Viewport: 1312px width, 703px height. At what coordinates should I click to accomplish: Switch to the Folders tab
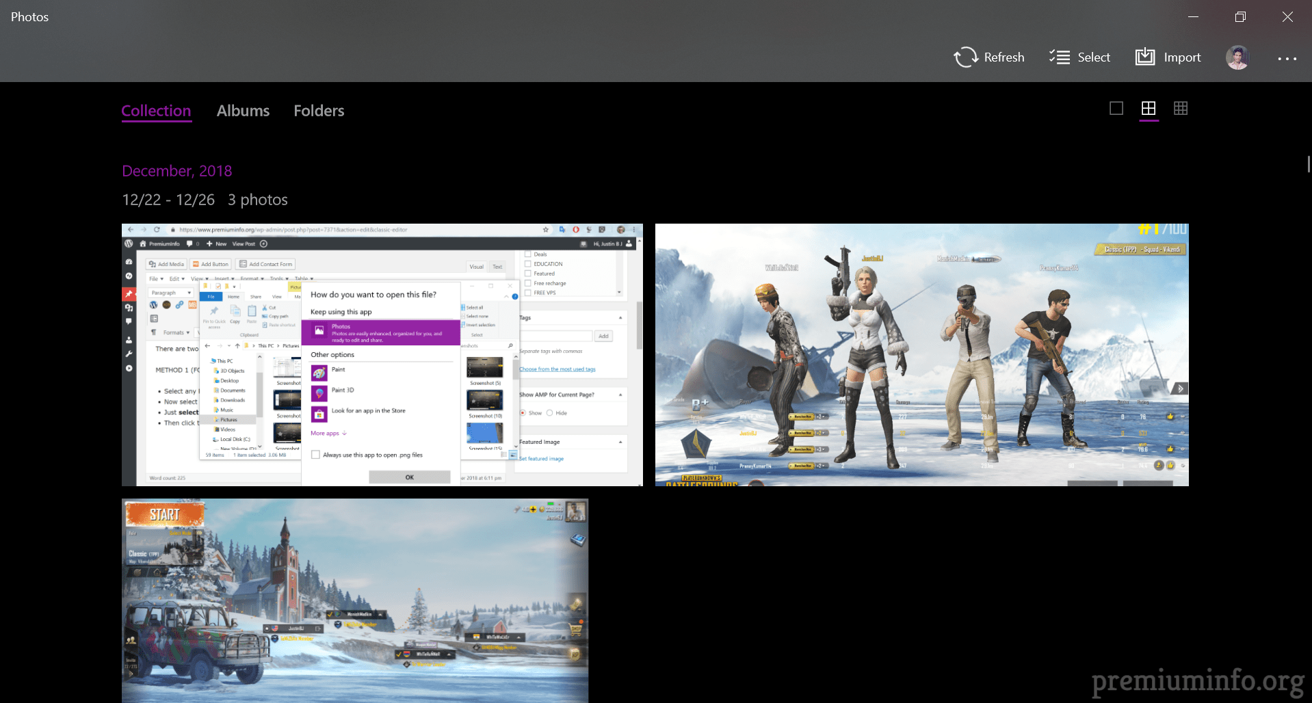coord(319,111)
